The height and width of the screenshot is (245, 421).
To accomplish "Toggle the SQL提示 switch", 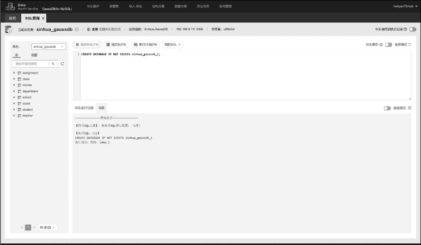I will (x=389, y=45).
